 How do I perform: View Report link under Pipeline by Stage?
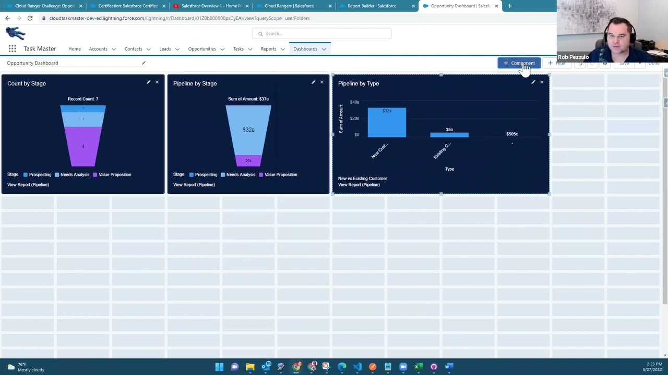pos(194,184)
